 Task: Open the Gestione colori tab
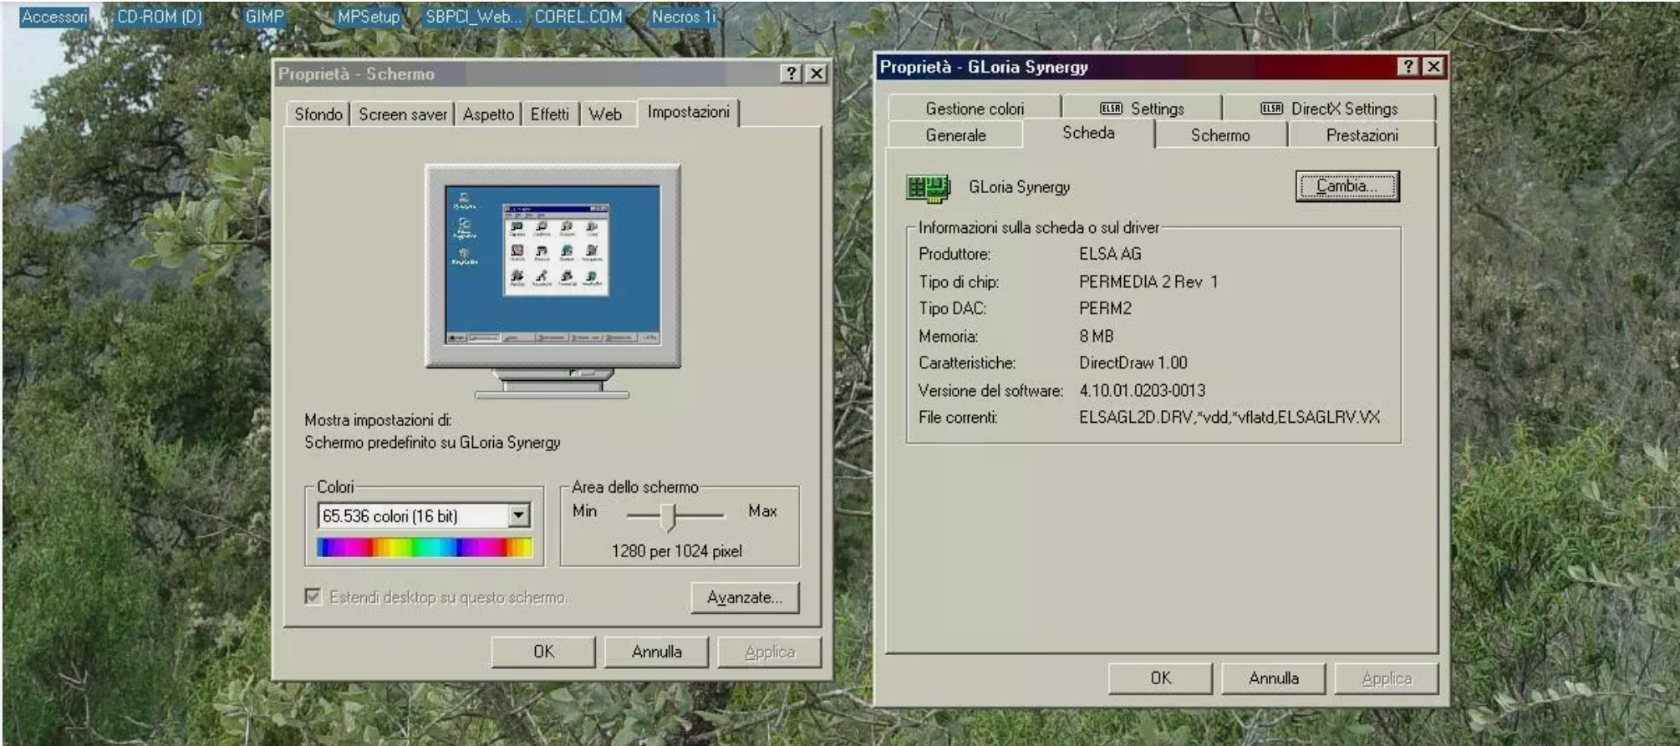tap(975, 109)
